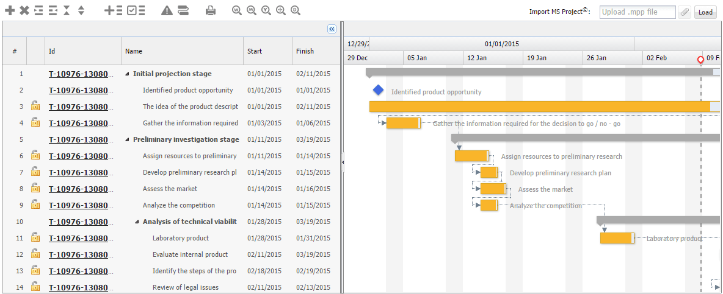This screenshot has width=723, height=294.
Task: Click the start date 02/11/2015 of 'Evaluate internal product'
Action: coord(264,254)
